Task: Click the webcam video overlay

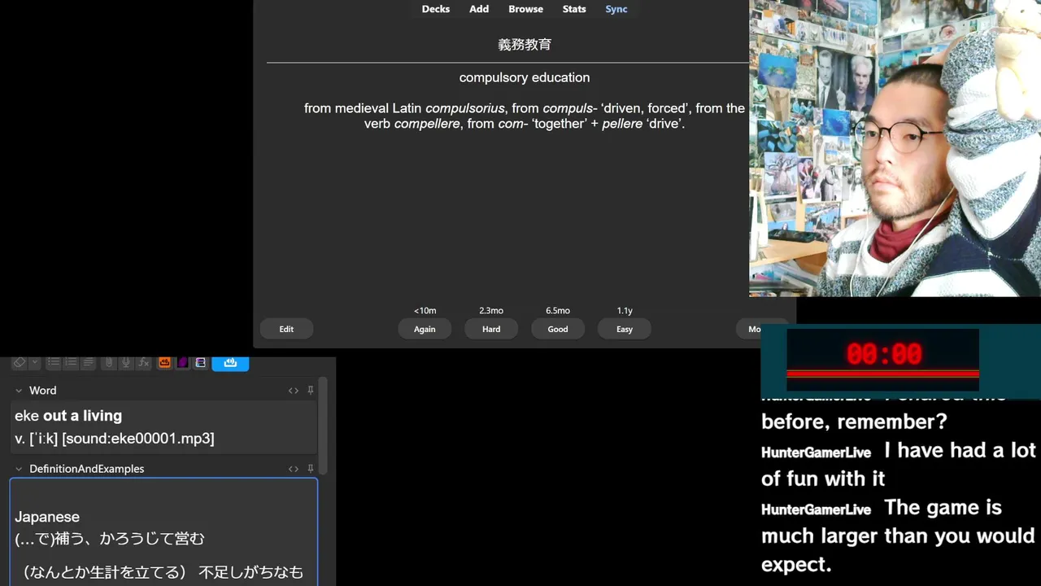Action: [x=895, y=148]
